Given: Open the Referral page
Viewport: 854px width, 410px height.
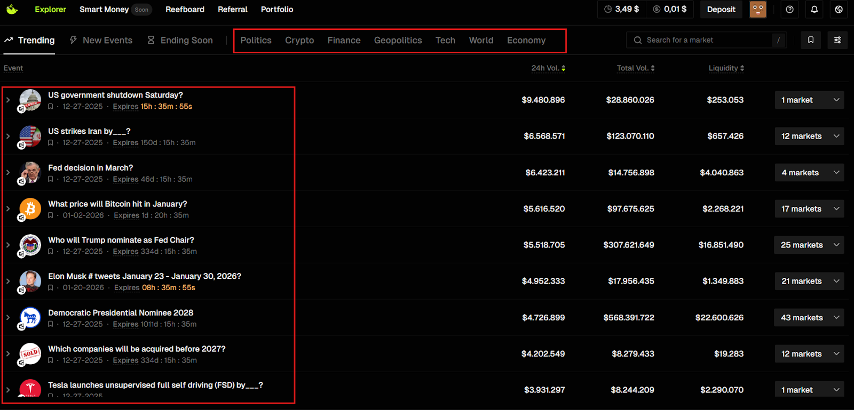Looking at the screenshot, I should [x=233, y=9].
